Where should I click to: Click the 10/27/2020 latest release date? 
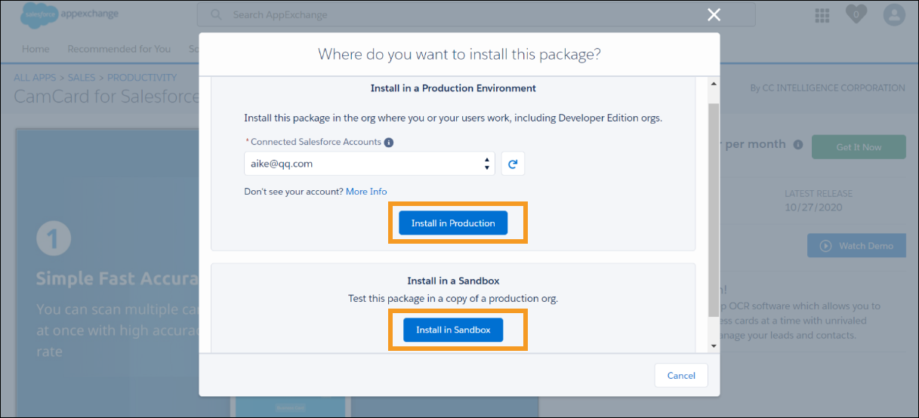[x=813, y=207]
